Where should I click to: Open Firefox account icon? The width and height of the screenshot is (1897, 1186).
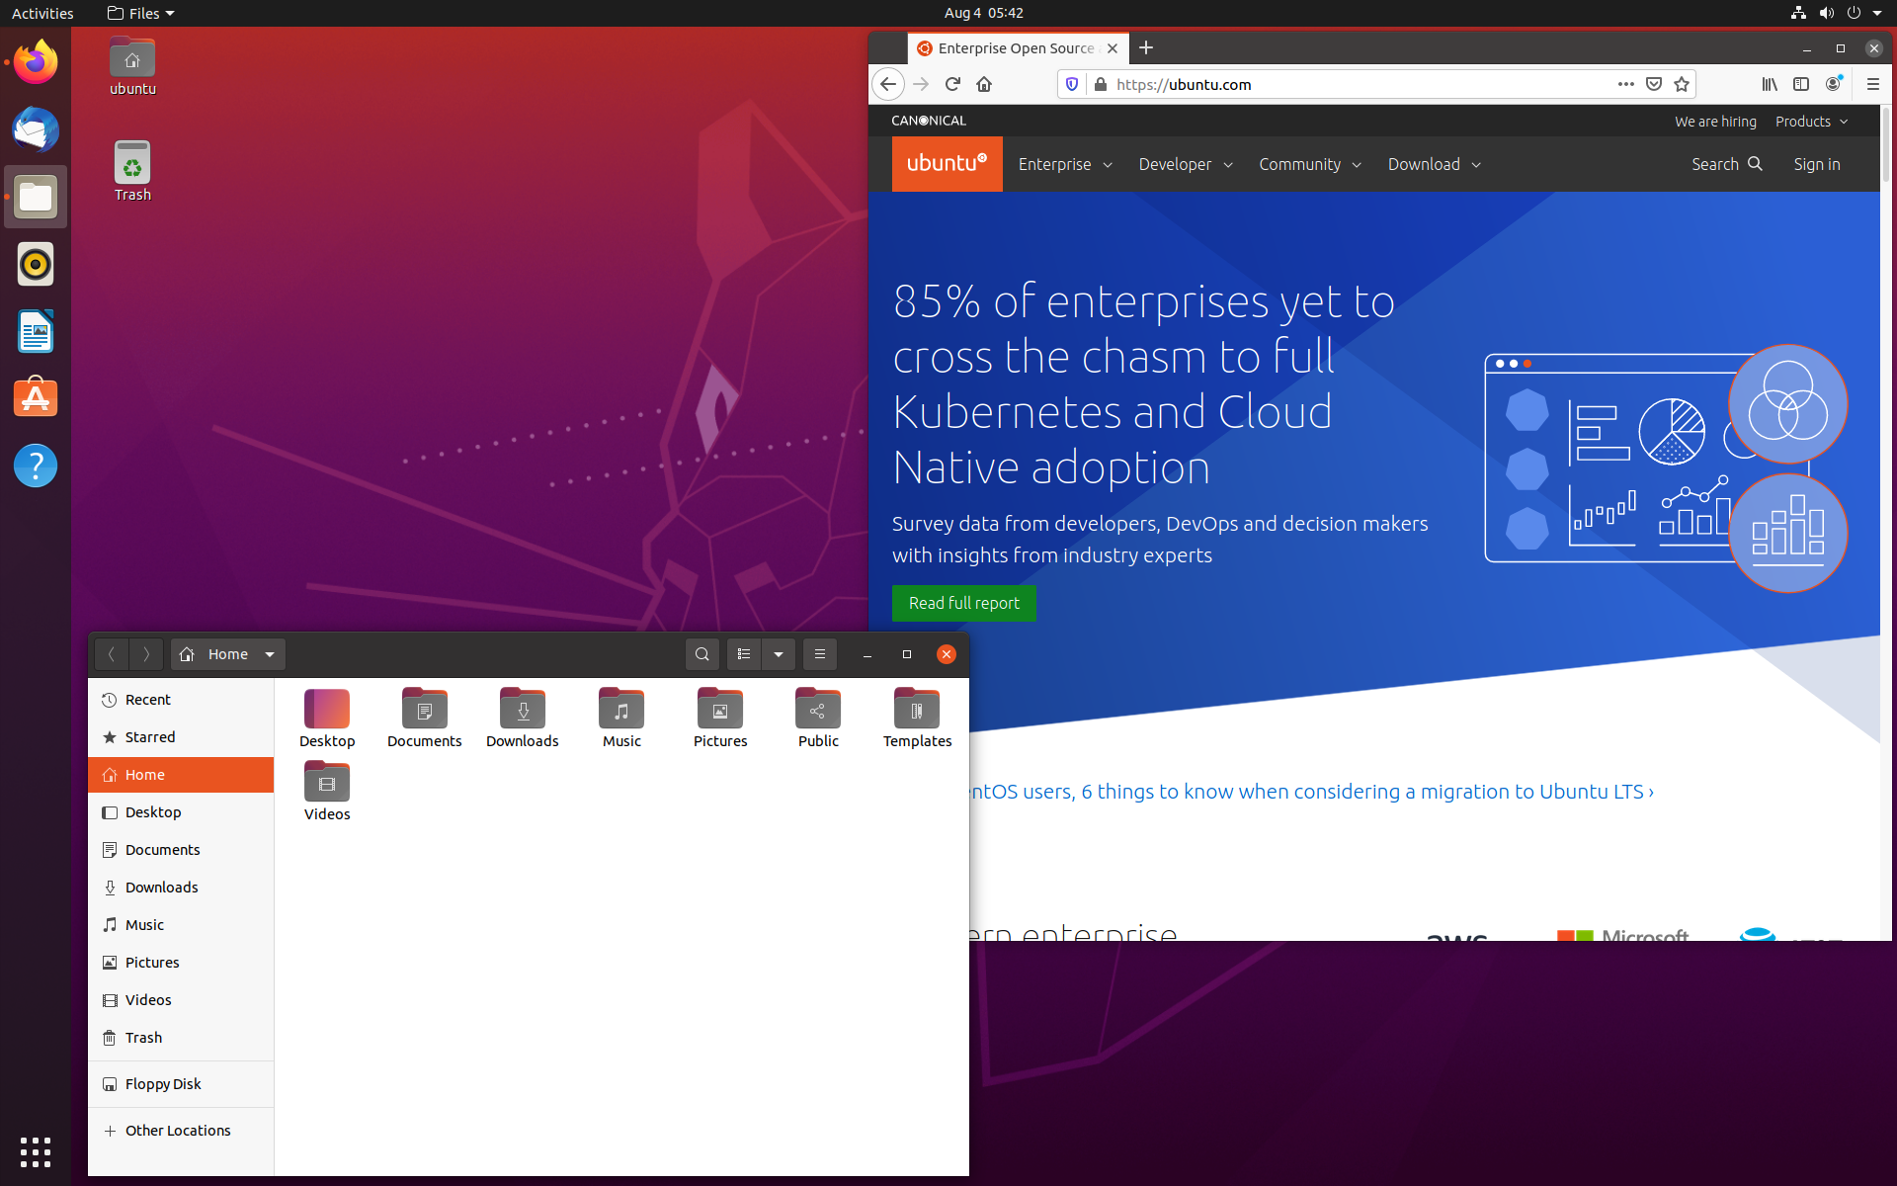1834,84
